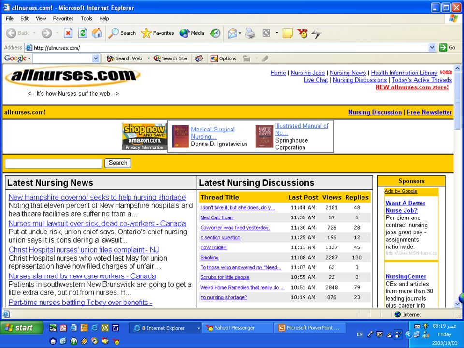This screenshot has width=464, height=348.
Task: Launch Yahoo Messenger smiley icon in toolbar
Action: [302, 33]
